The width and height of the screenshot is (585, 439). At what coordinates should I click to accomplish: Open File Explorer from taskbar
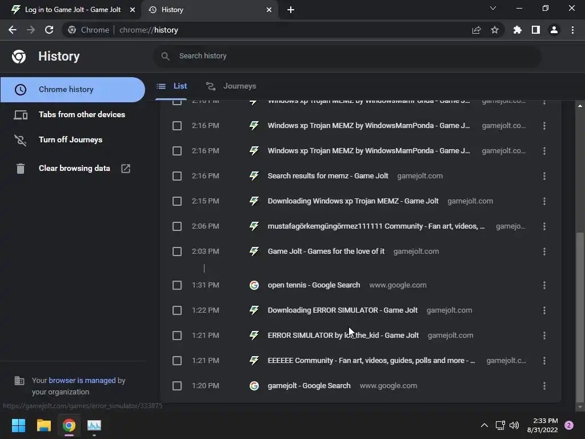tap(43, 425)
